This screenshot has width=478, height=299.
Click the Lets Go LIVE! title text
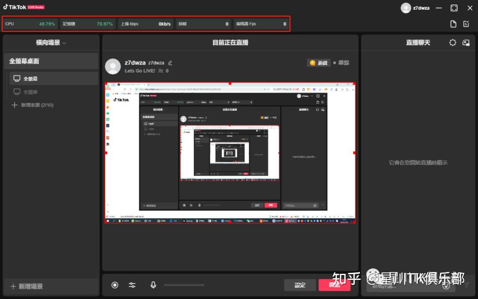(139, 71)
